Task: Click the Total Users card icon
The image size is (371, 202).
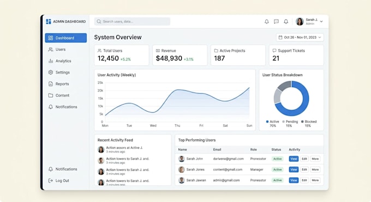Action: click(x=99, y=51)
